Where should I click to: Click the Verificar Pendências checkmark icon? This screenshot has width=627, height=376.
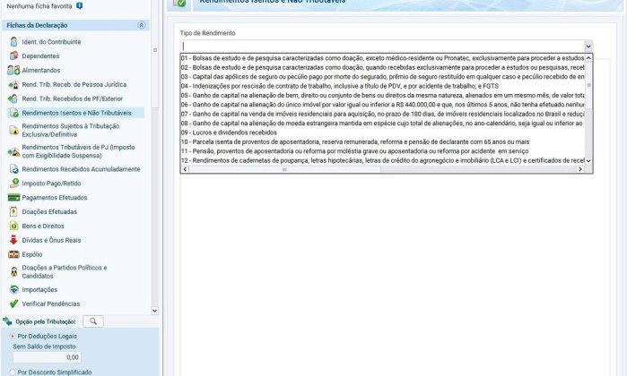(13, 303)
